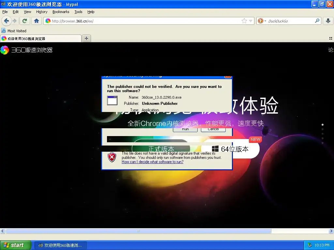Screen dimensions: 334x250
Task: Click the red shield warning icon
Action: (112, 157)
